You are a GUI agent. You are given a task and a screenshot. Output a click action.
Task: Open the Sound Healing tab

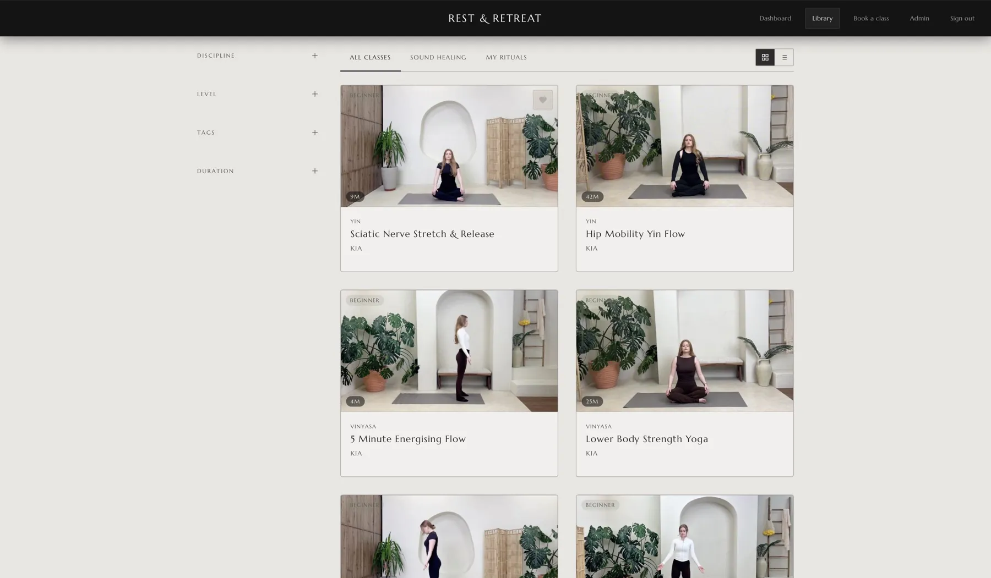click(x=438, y=57)
